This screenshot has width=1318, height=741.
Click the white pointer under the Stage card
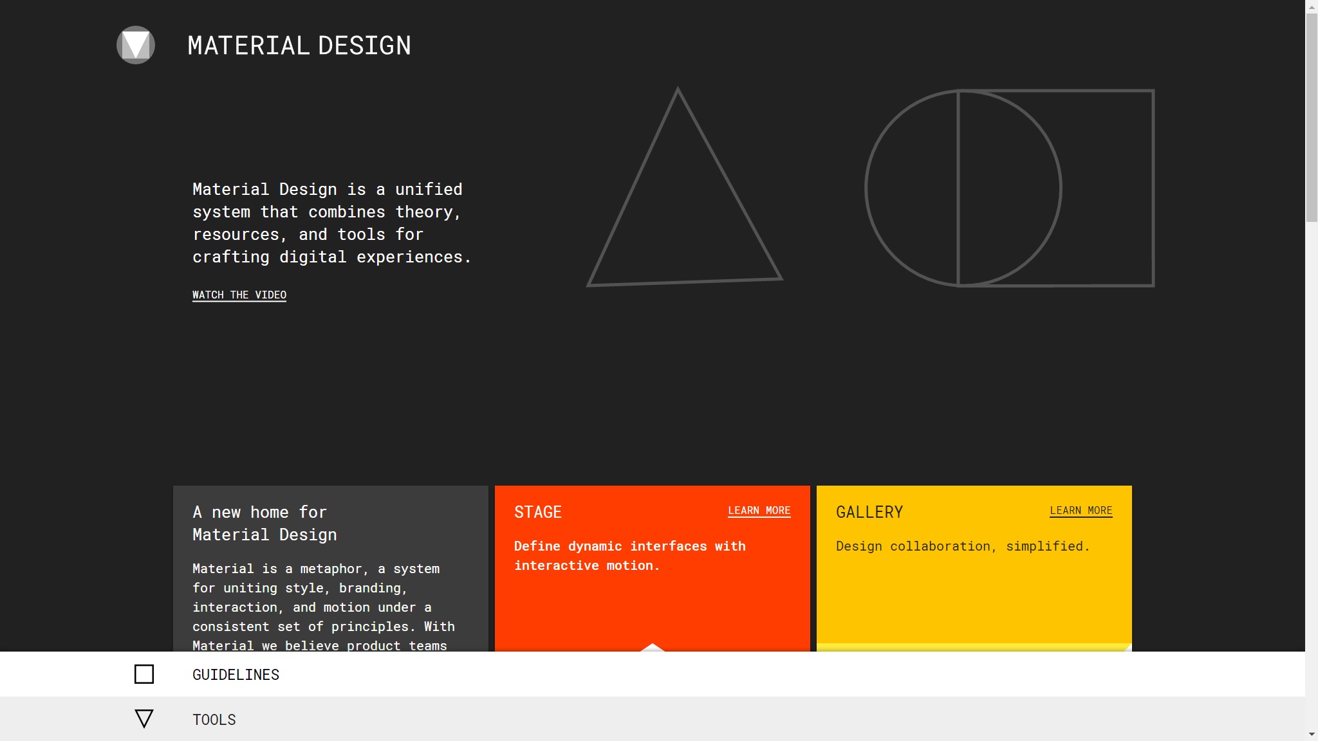[652, 647]
